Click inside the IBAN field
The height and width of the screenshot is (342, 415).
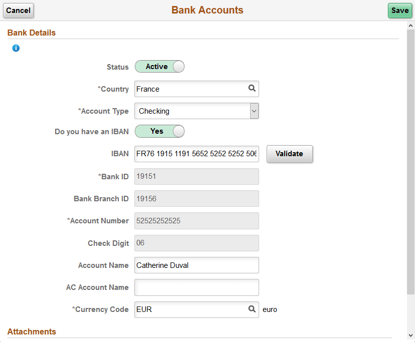point(196,154)
